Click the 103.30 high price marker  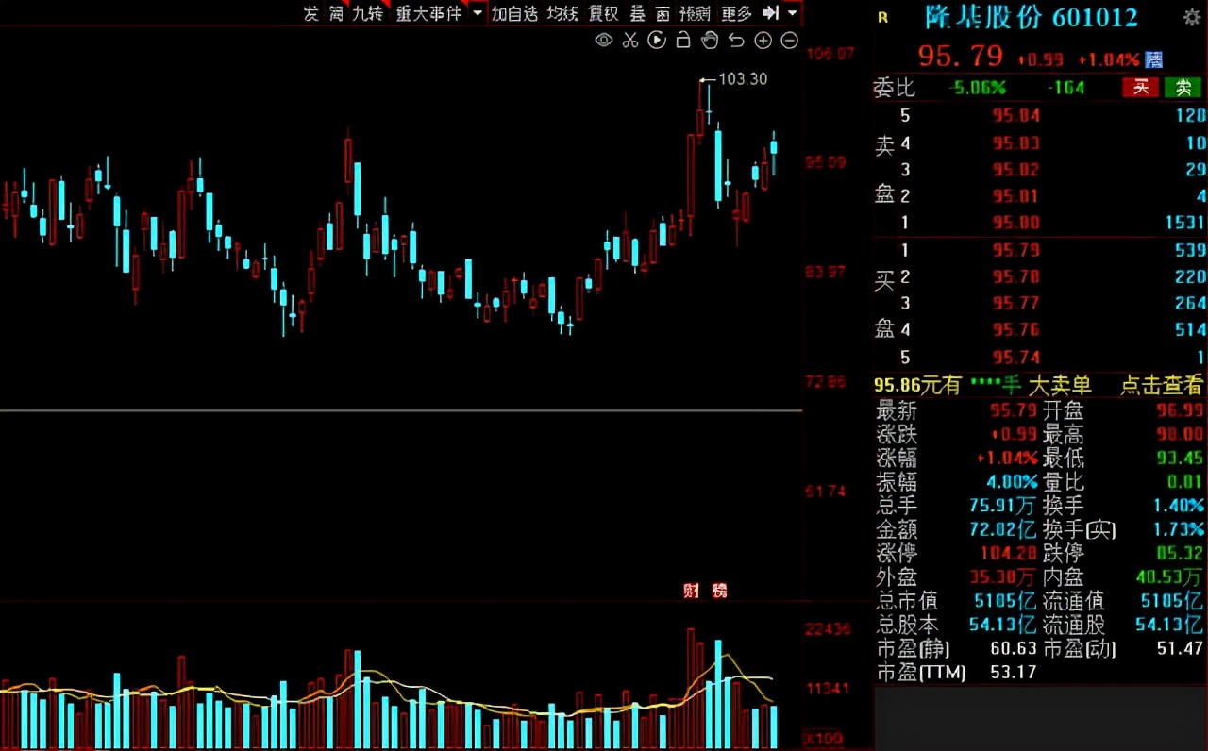(x=743, y=79)
